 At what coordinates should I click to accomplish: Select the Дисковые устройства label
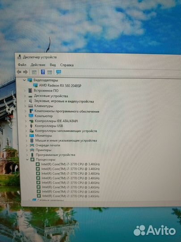pyautogui.click(x=51, y=96)
